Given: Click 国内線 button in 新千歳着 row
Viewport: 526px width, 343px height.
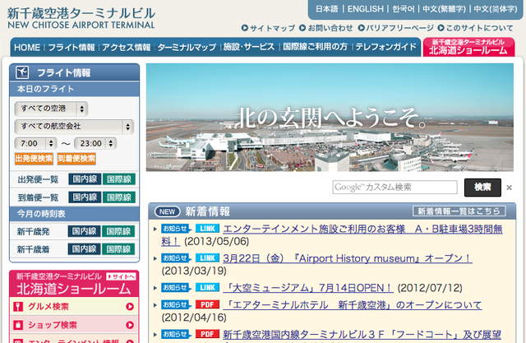Looking at the screenshot, I should (x=84, y=249).
